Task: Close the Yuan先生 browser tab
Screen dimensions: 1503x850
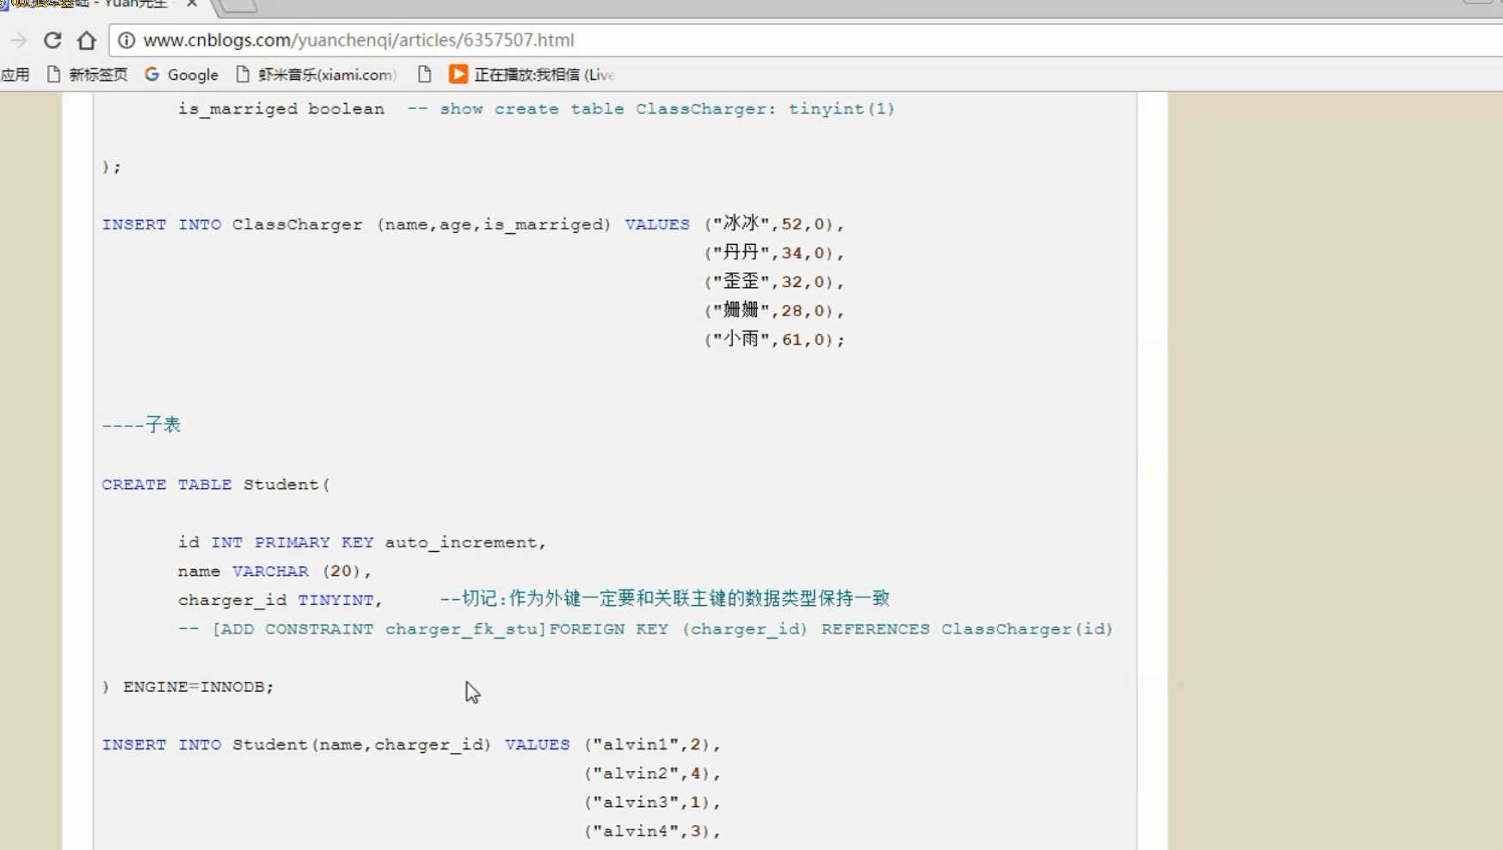Action: pyautogui.click(x=192, y=4)
